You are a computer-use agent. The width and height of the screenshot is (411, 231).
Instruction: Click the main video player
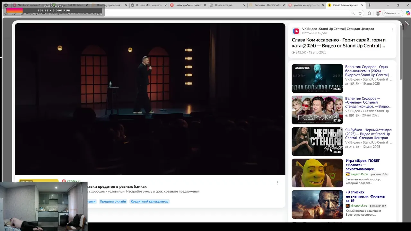click(150, 99)
